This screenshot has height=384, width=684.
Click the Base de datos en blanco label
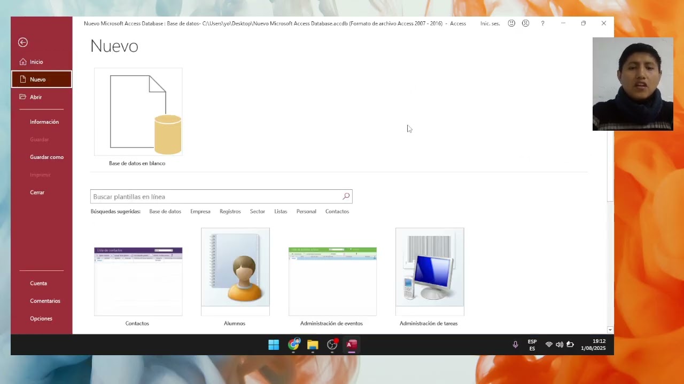tap(137, 163)
